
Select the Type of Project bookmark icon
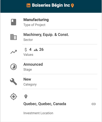click(x=13, y=22)
